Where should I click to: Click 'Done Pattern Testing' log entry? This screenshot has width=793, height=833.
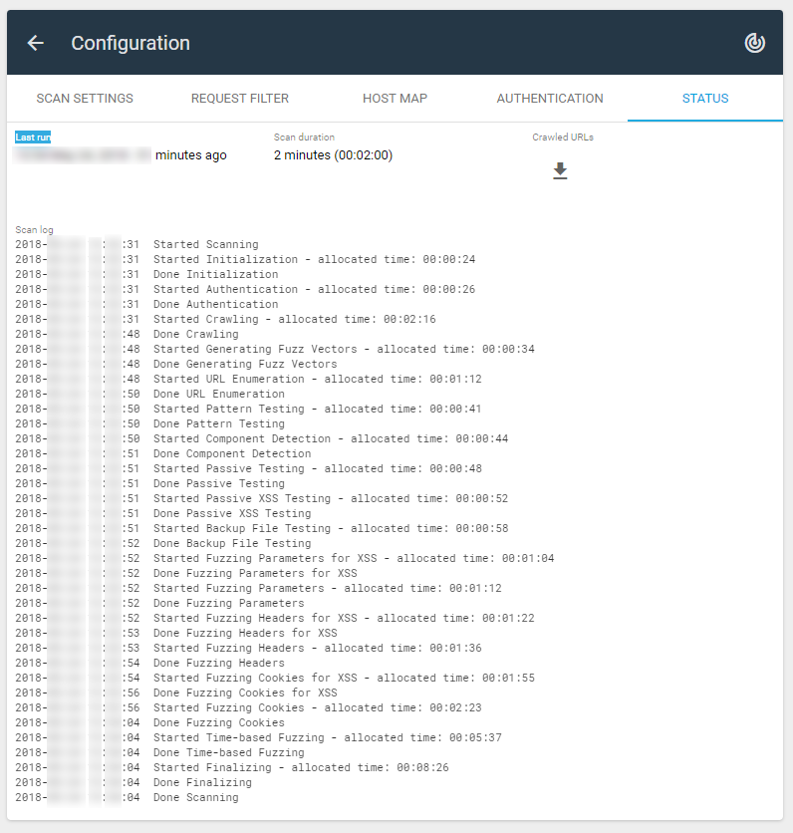[x=219, y=423]
